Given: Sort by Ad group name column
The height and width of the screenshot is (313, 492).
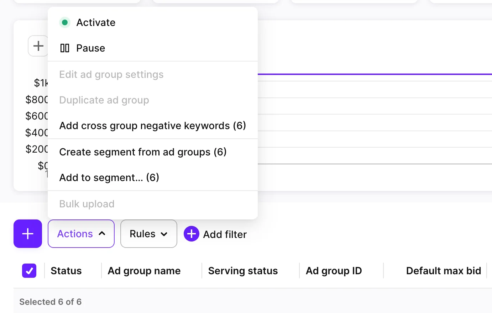Looking at the screenshot, I should [144, 271].
